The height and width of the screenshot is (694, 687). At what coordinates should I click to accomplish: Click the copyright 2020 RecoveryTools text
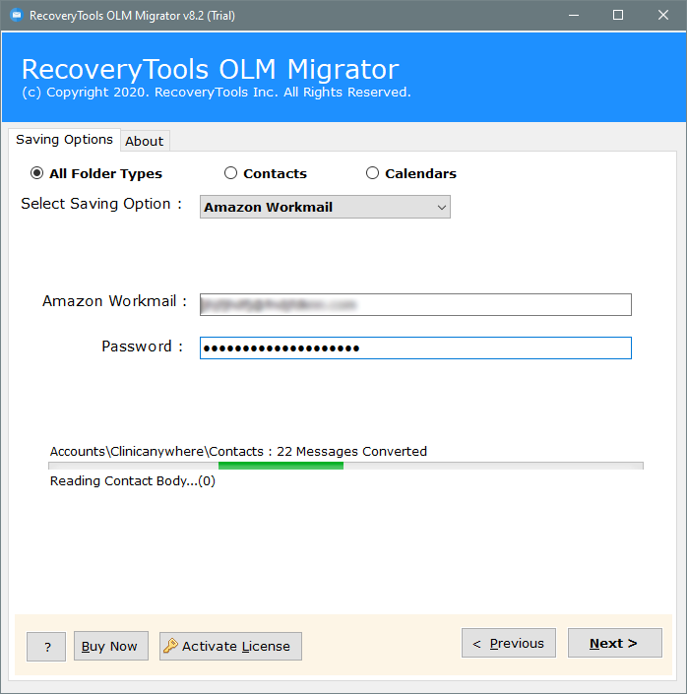click(x=217, y=93)
